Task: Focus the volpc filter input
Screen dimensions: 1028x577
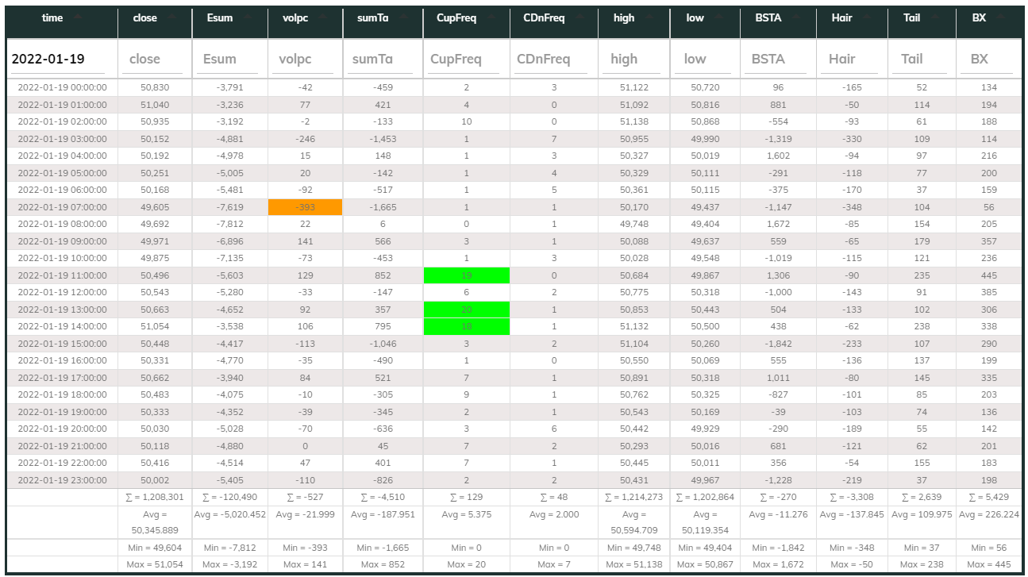Action: [306, 60]
